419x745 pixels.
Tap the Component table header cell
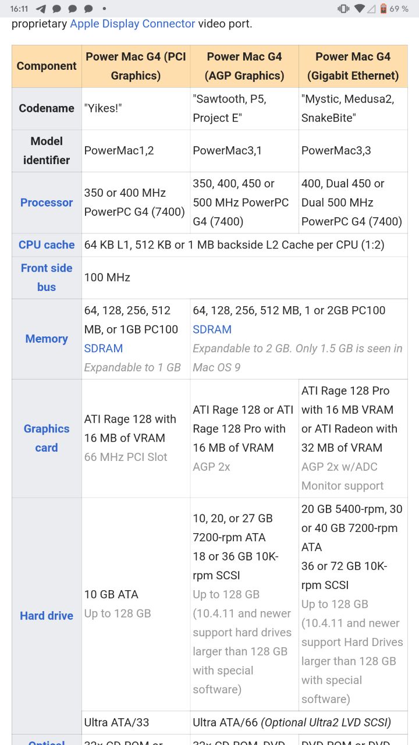click(47, 66)
